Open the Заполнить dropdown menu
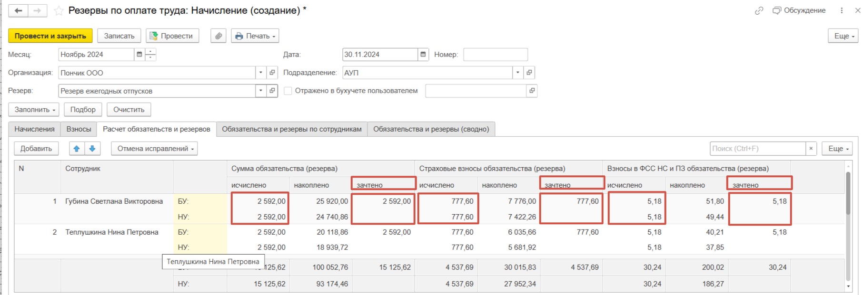The height and width of the screenshot is (295, 863). pos(34,110)
